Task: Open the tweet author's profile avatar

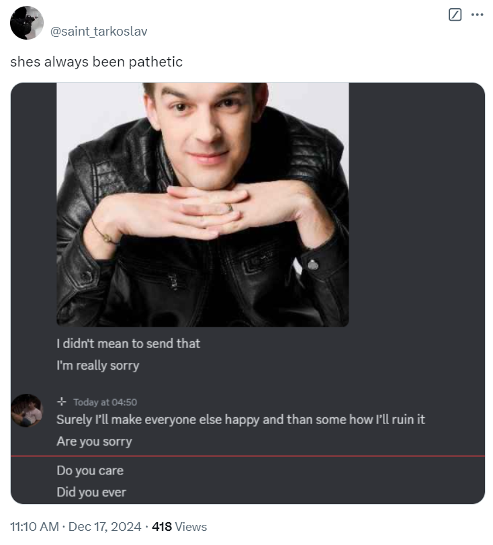Action: [27, 23]
